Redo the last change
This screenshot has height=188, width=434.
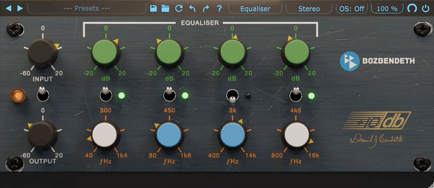point(206,8)
